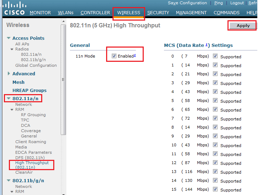Open 802.11b/g/n under Radios
Screen dimensions: 258x195
(33, 60)
